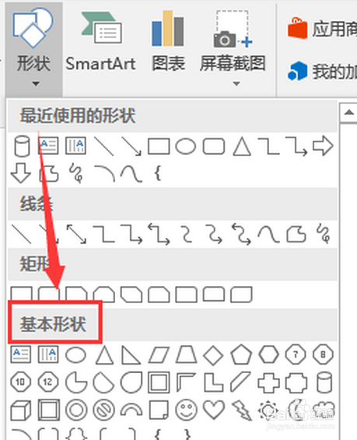The width and height of the screenshot is (357, 440).
Task: Click the shapes gallery scroll up arrow
Action: tap(348, 113)
